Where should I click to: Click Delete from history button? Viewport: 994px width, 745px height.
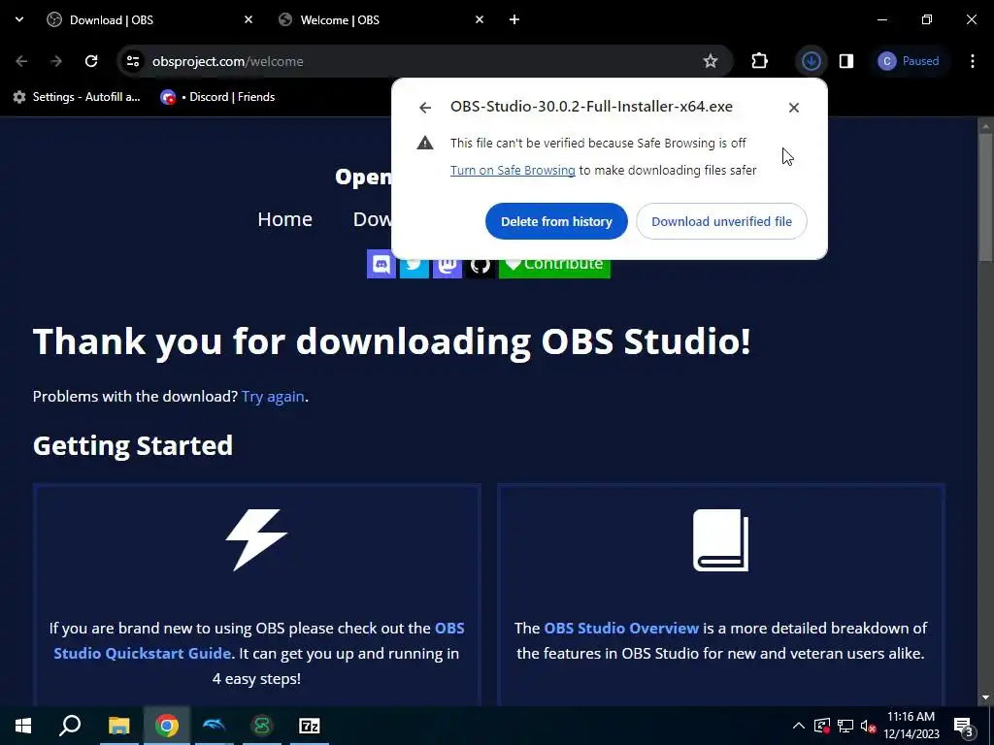click(x=556, y=221)
